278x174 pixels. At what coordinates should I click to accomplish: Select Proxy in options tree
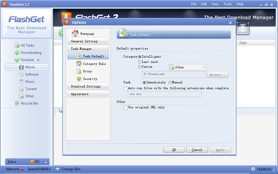[x=88, y=71]
